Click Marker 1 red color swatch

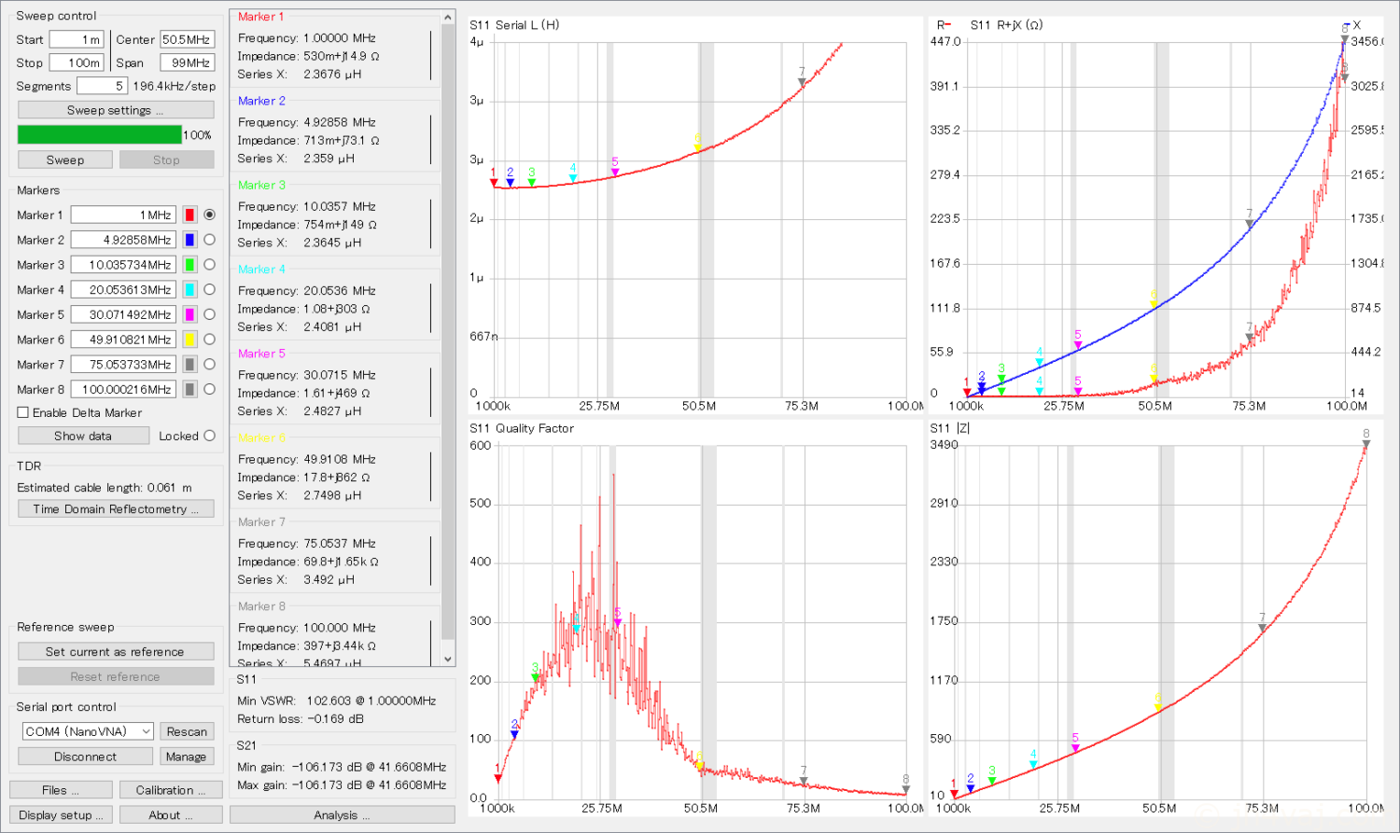[x=189, y=215]
